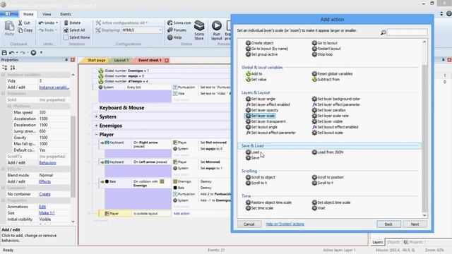This screenshot has height=254, width=452.
Task: Open quick access toolbar customize dropdown
Action: (x=41, y=52)
